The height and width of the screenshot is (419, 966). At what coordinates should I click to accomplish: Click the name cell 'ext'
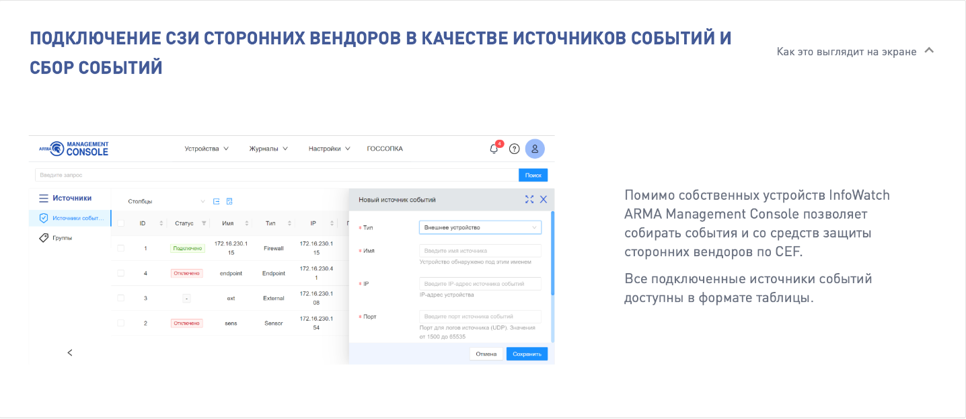231,298
